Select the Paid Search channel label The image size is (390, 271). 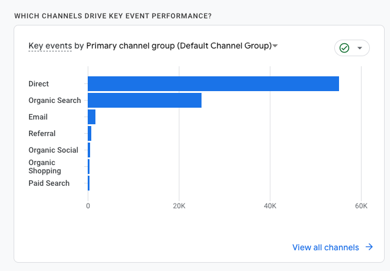(x=49, y=183)
